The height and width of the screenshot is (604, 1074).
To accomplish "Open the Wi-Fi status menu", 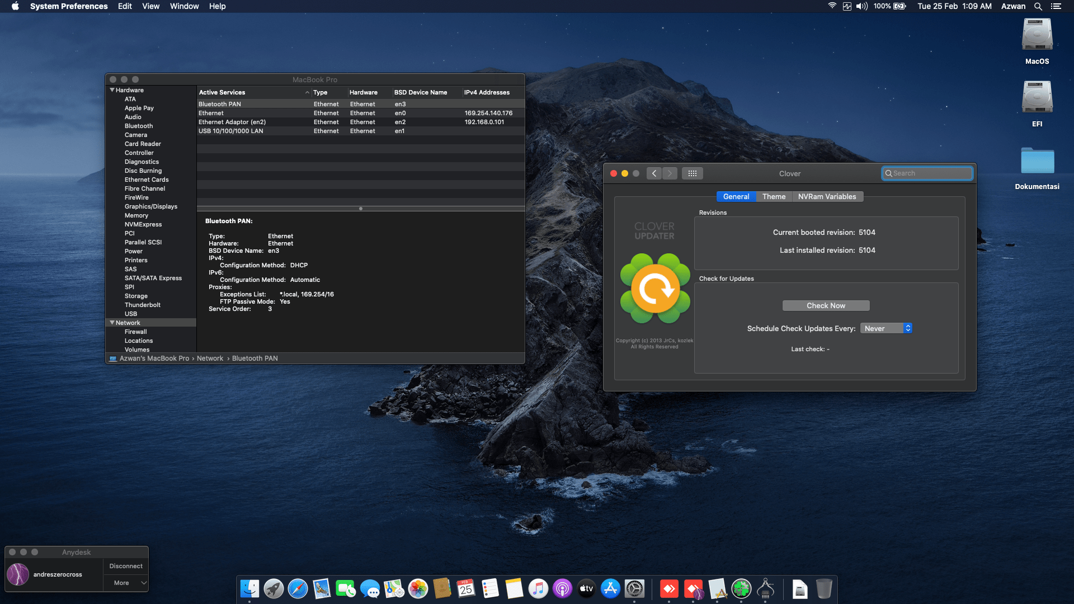I will (832, 6).
